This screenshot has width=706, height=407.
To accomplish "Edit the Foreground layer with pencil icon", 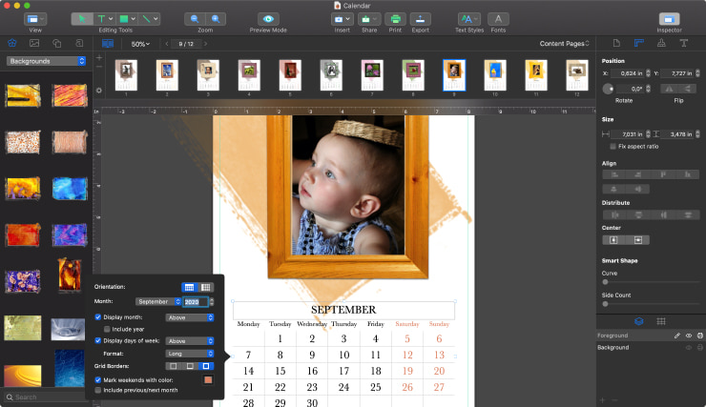I will coord(676,336).
